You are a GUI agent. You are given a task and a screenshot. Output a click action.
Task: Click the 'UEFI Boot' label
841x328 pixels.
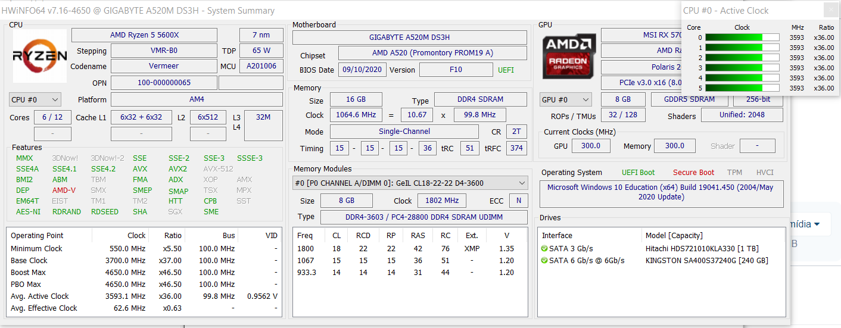click(638, 173)
